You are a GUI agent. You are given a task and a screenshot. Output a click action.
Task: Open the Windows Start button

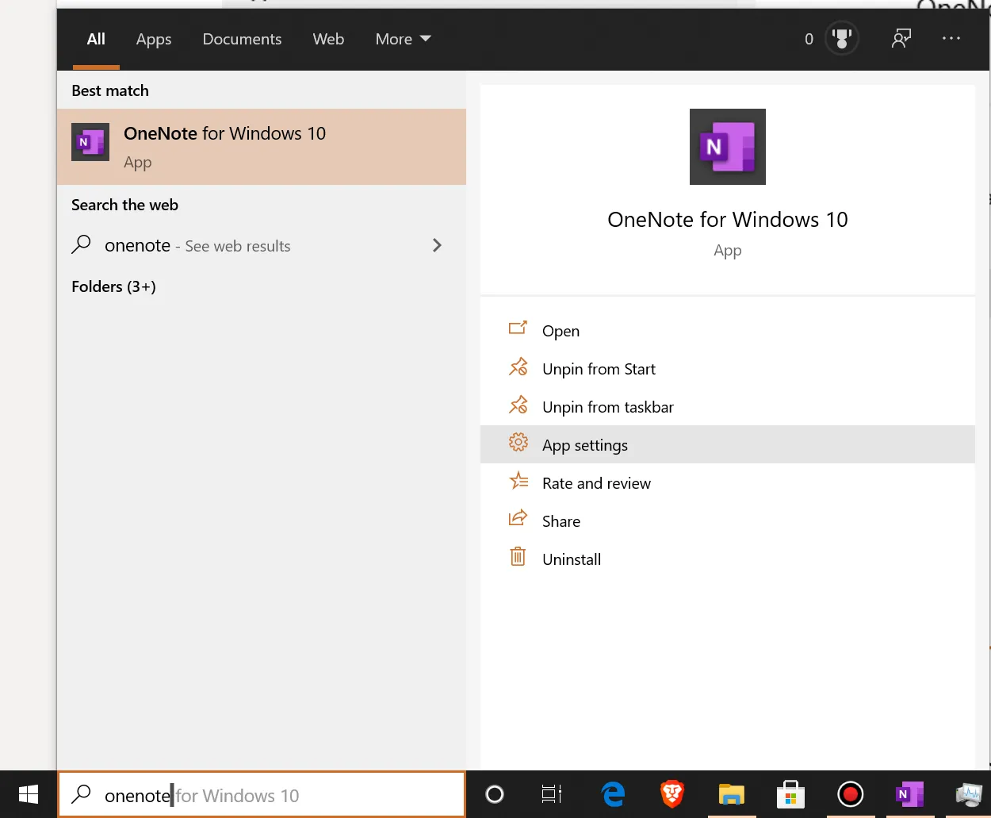(29, 794)
